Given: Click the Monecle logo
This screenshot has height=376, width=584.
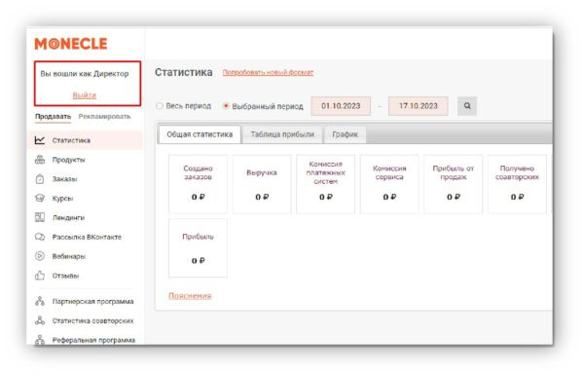Looking at the screenshot, I should coord(71,44).
